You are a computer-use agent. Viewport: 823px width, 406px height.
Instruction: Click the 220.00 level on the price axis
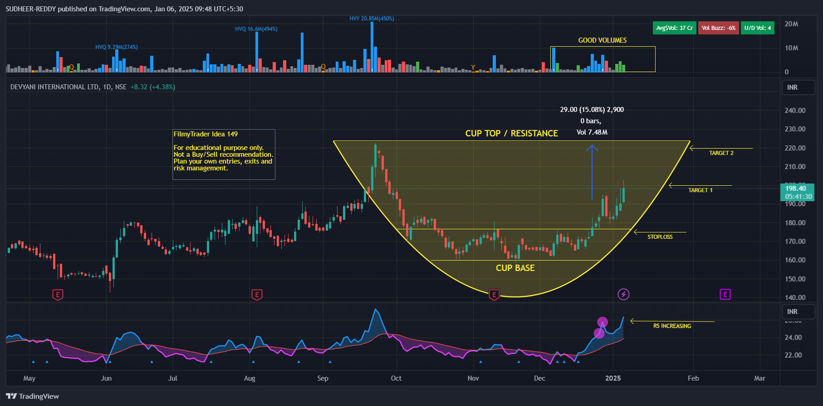[795, 148]
